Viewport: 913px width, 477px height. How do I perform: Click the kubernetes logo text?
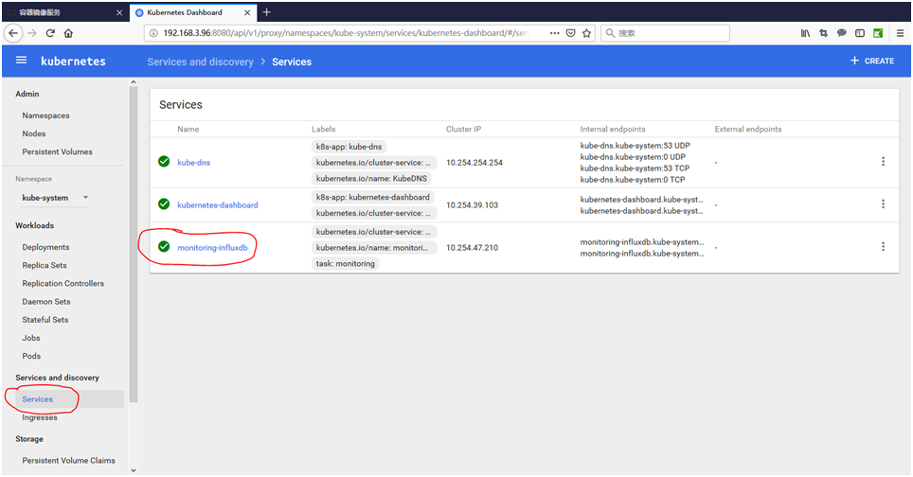[73, 62]
